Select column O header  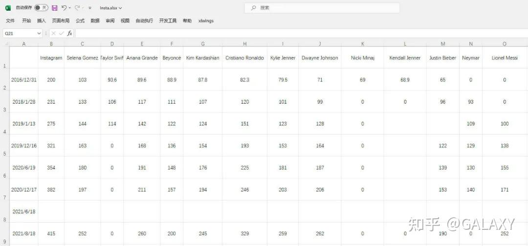click(505, 44)
